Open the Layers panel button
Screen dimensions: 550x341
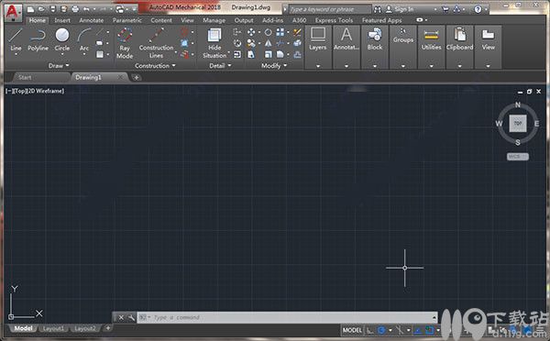pyautogui.click(x=318, y=47)
